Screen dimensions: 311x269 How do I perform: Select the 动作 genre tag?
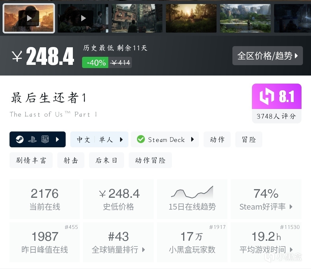[x=217, y=139]
